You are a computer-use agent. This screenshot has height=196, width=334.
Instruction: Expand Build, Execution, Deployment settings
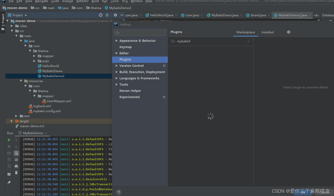pos(116,72)
